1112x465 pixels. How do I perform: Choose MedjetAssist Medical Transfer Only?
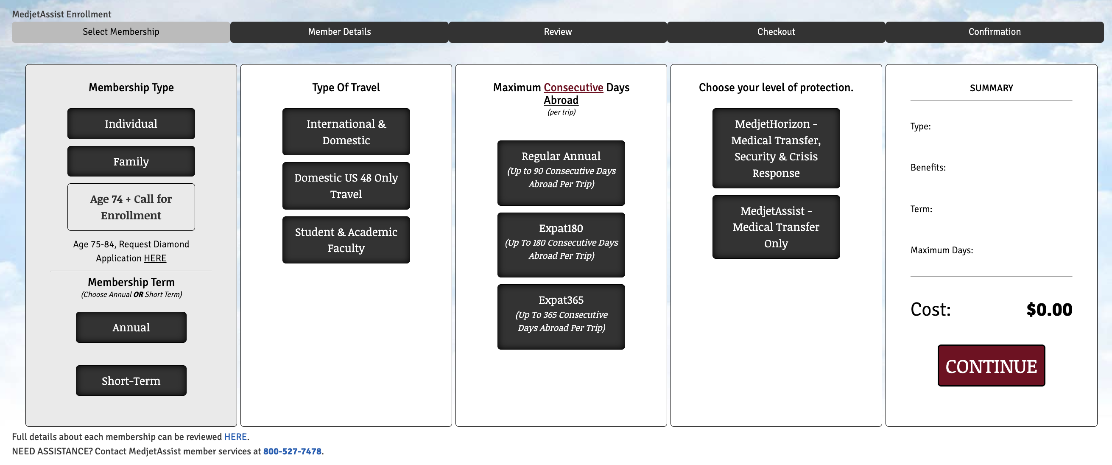coord(776,227)
